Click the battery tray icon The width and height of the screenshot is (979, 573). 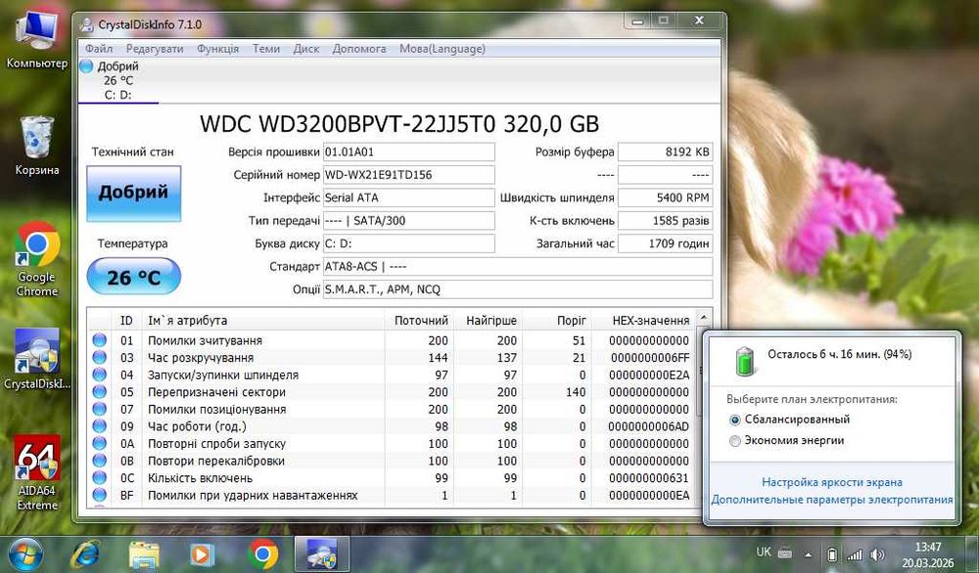coord(831,554)
